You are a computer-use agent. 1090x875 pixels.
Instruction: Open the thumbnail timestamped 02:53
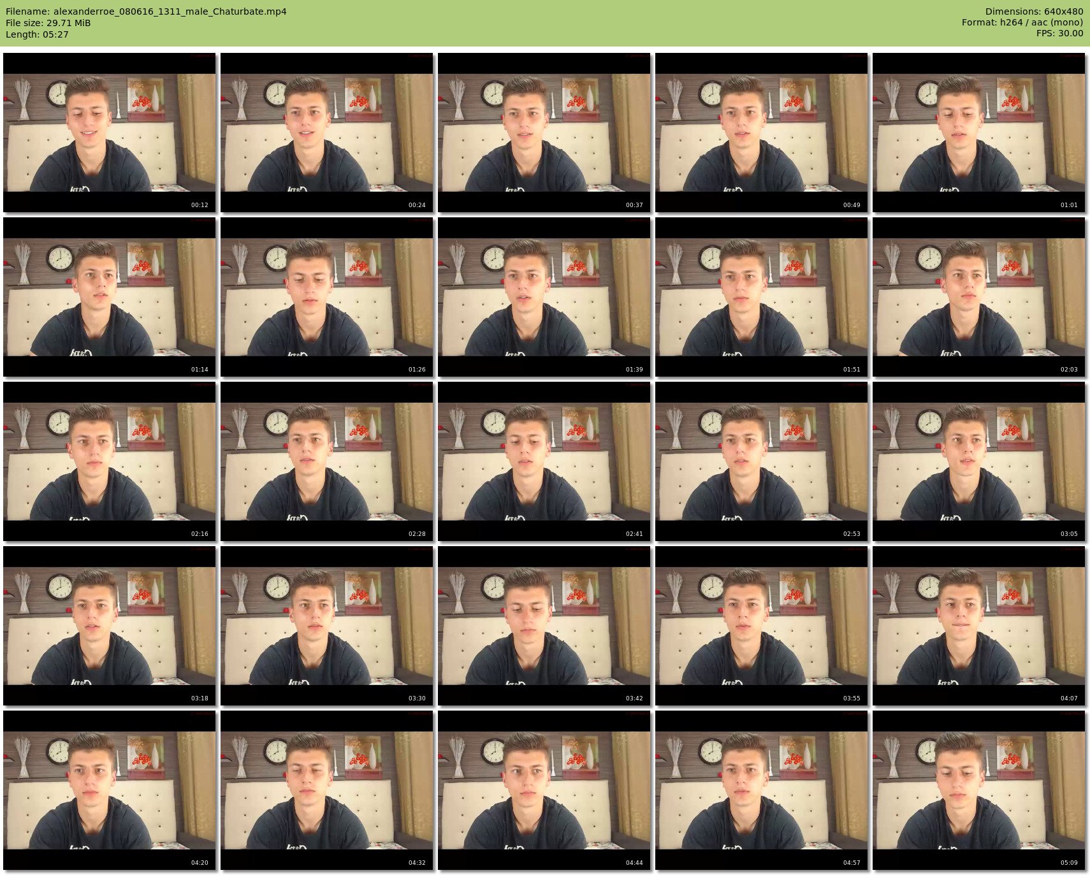pyautogui.click(x=761, y=461)
